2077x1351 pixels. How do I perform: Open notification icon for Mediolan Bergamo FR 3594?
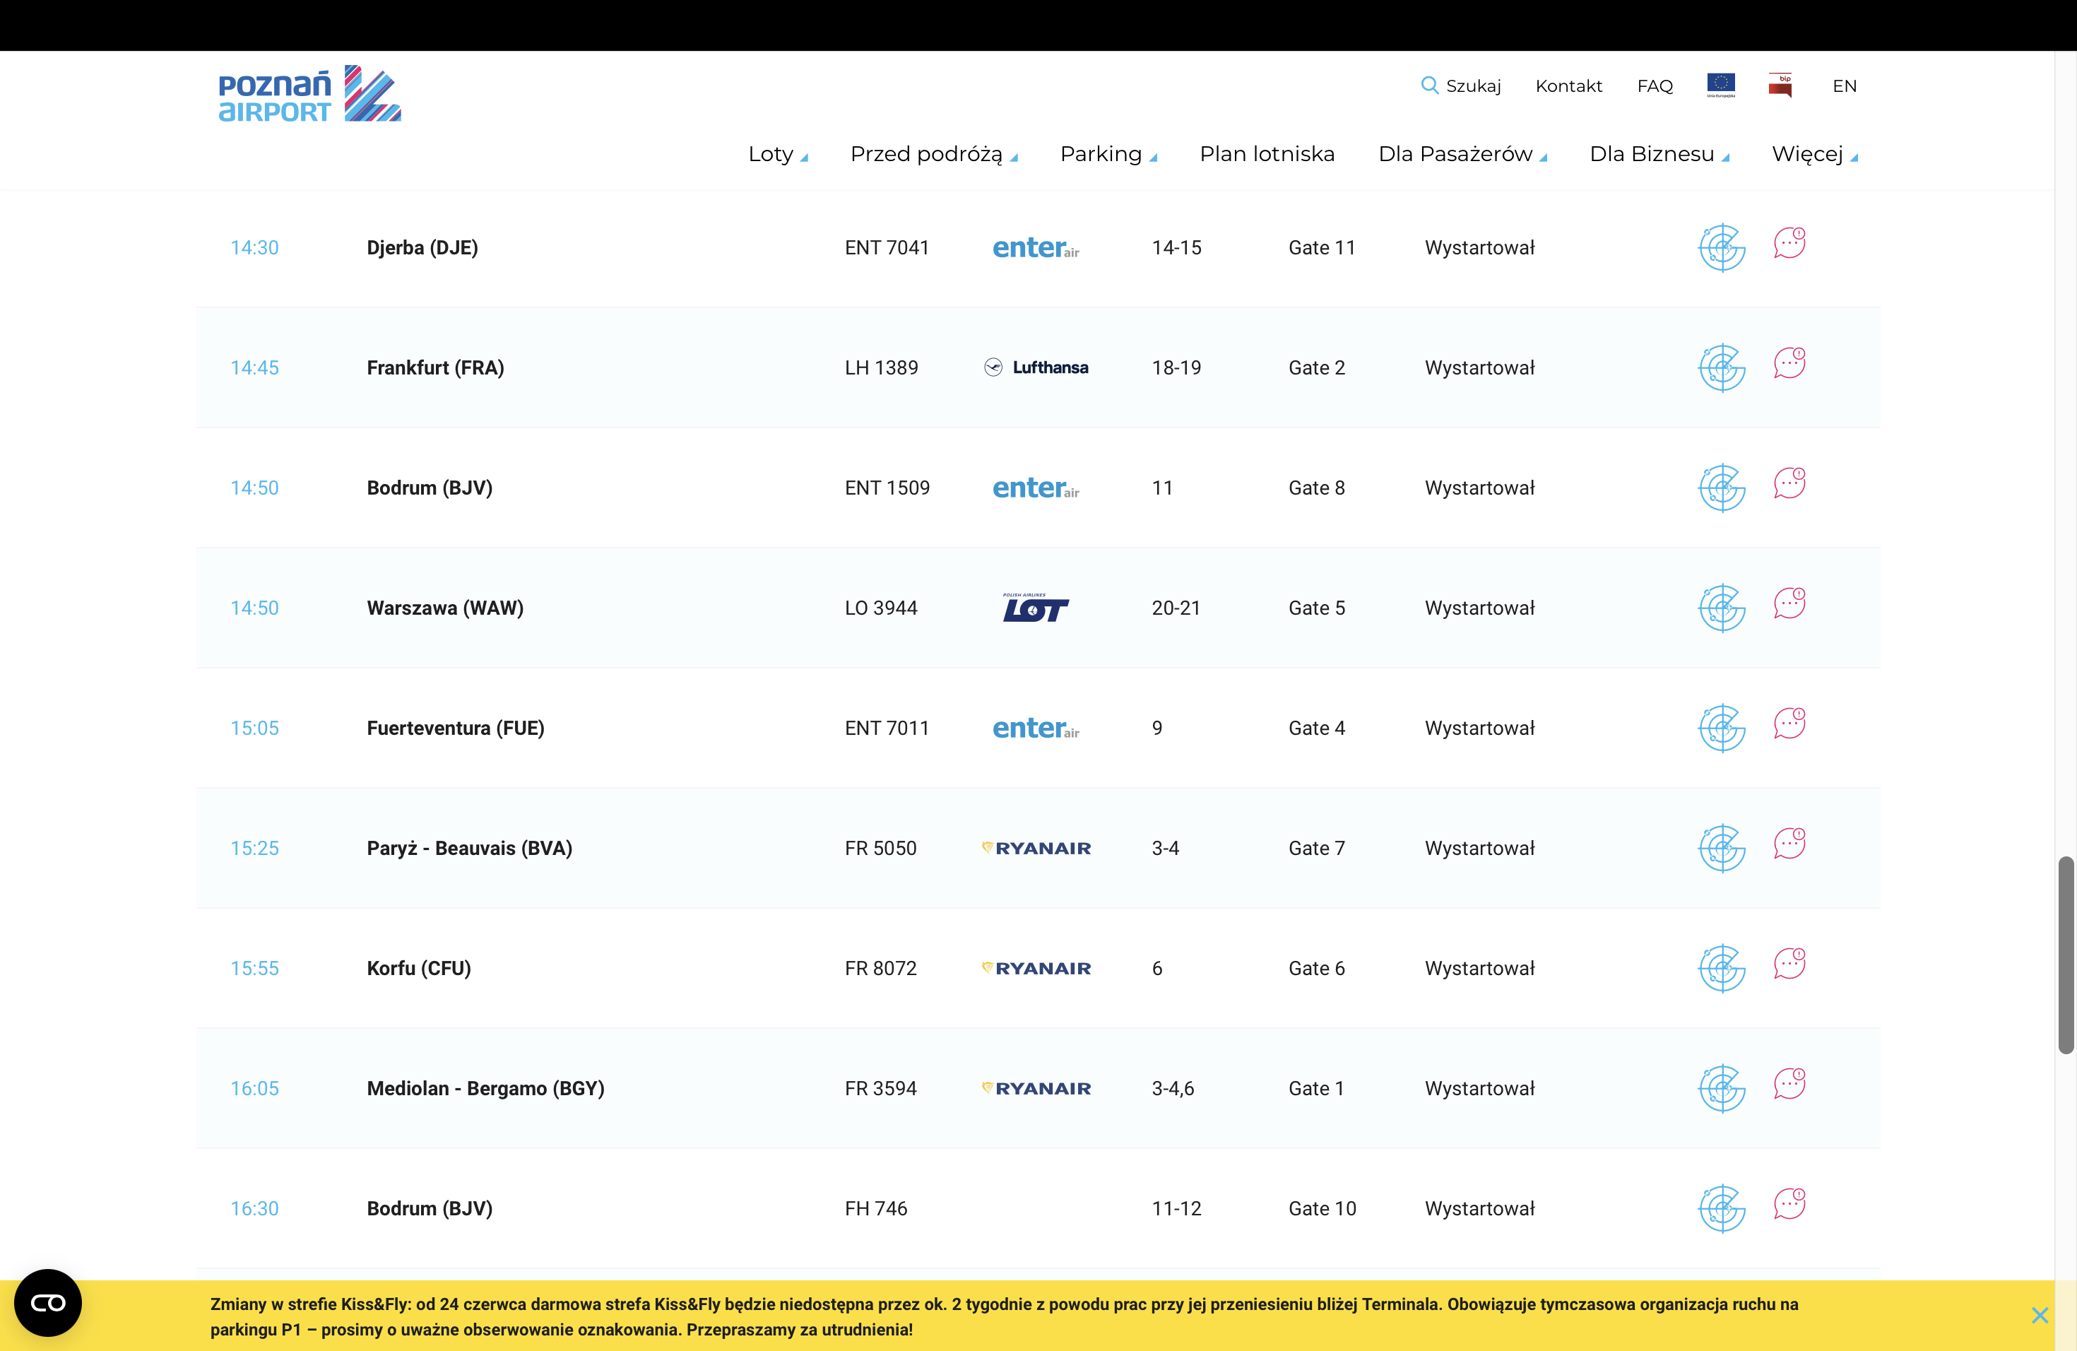point(1789,1084)
